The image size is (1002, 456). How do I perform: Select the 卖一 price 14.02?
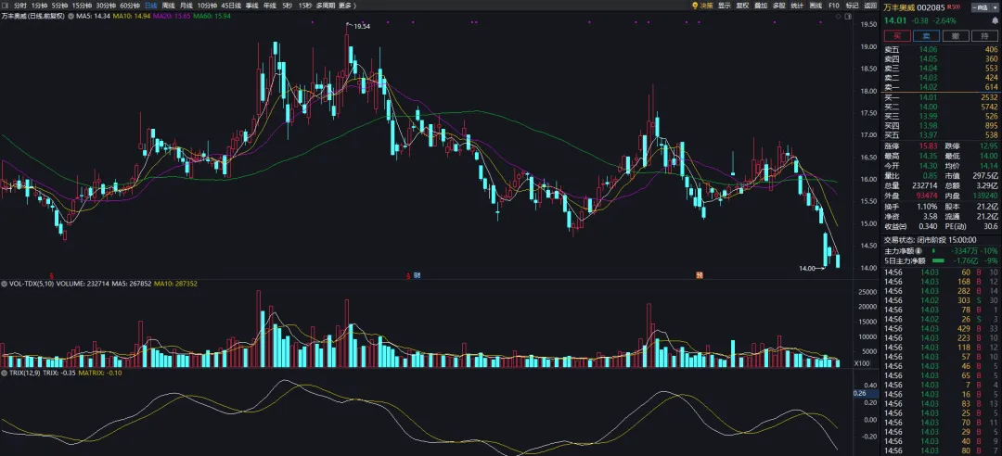click(x=928, y=87)
